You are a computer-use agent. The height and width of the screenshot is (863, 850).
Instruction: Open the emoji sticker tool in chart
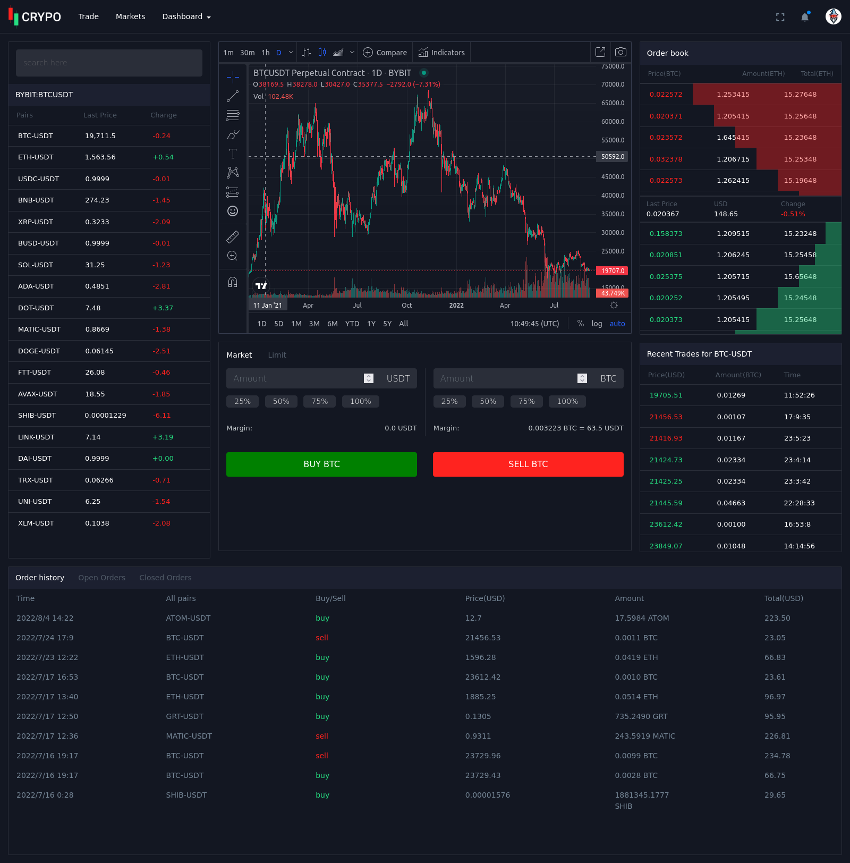click(x=233, y=211)
